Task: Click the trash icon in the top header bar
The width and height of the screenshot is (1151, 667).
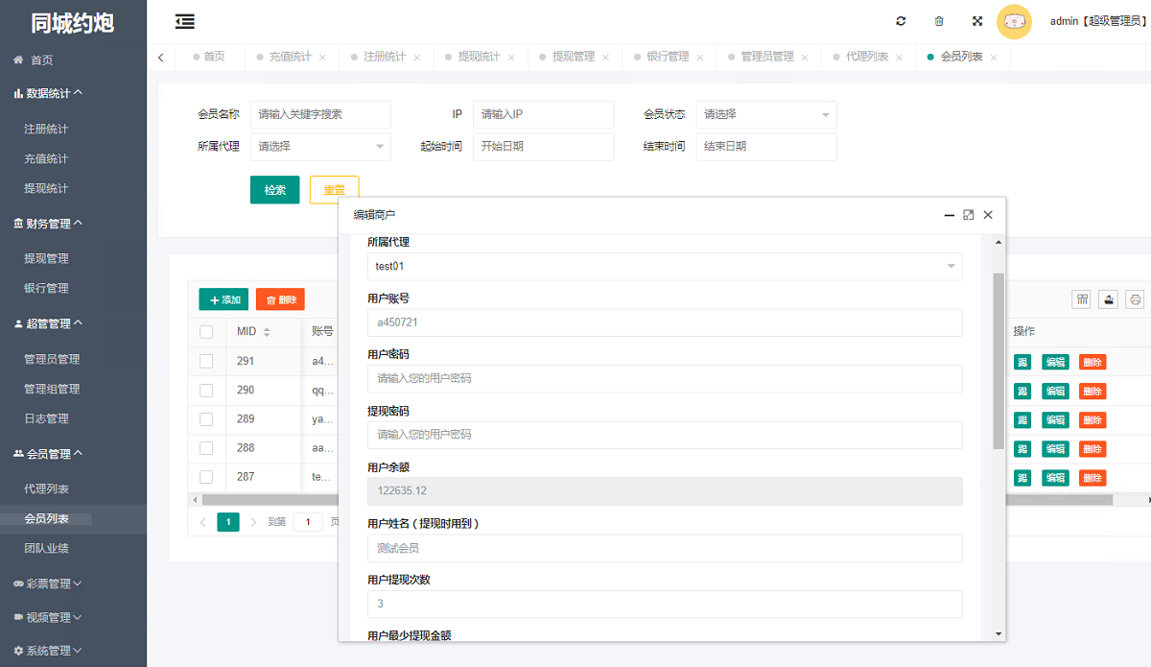Action: pyautogui.click(x=938, y=20)
